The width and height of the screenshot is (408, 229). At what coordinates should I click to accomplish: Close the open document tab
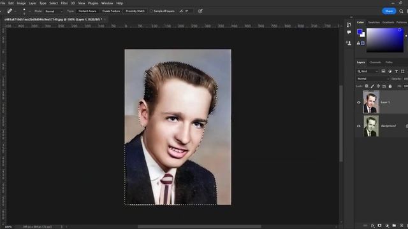pos(105,20)
